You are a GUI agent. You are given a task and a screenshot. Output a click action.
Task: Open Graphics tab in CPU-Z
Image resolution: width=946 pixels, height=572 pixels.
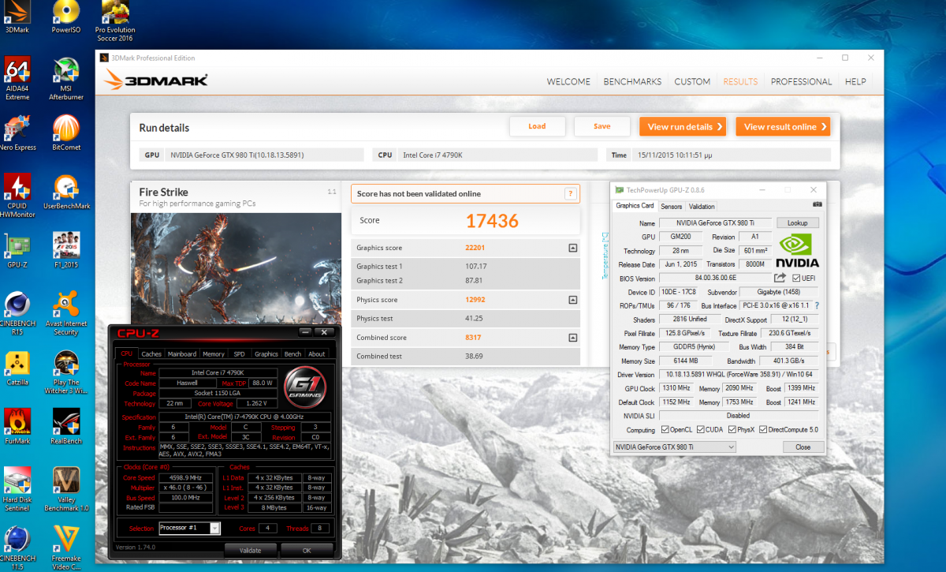tap(266, 354)
